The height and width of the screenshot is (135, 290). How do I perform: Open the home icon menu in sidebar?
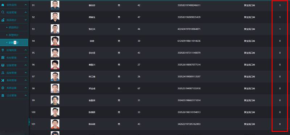(x=3, y=5)
